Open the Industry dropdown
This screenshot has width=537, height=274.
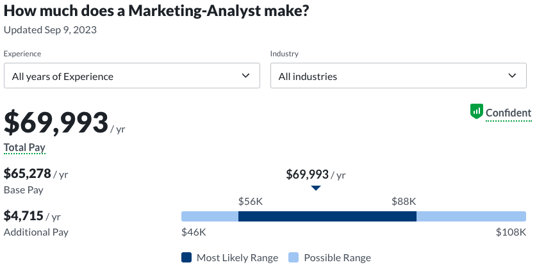(x=398, y=76)
